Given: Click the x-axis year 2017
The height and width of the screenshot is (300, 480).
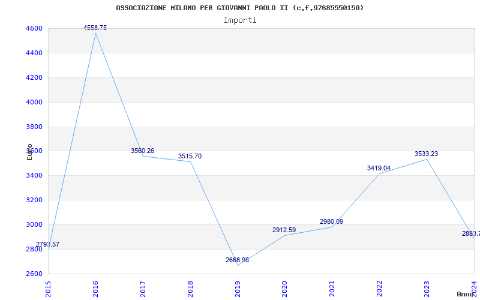Looking at the screenshot, I should pyautogui.click(x=143, y=289).
